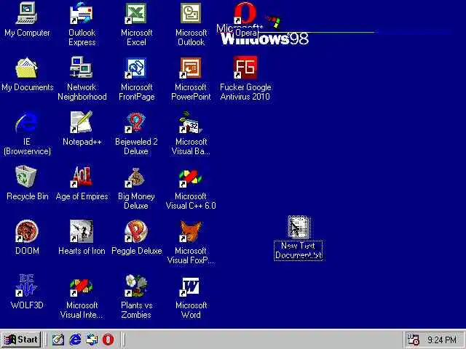Launch Internet Explorer from quick launch
The image size is (466, 349).
click(75, 340)
